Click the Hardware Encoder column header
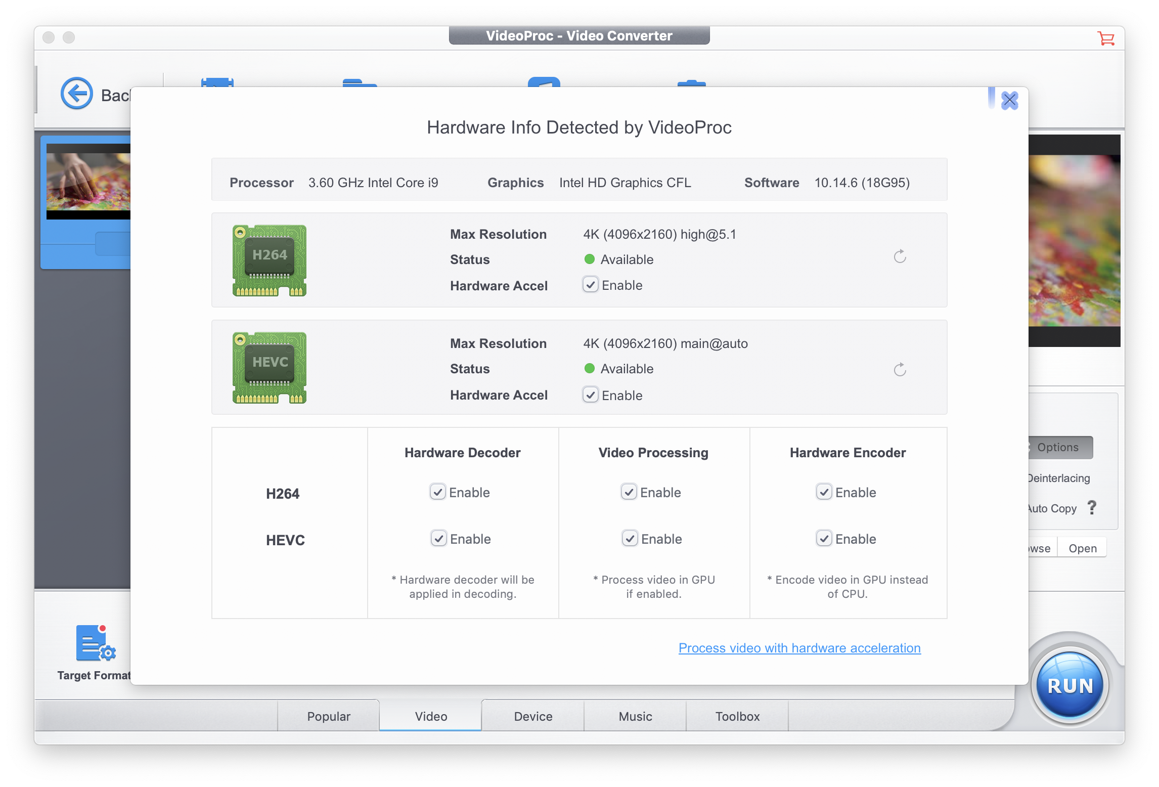Screen dimensions: 1159x787 pyautogui.click(x=848, y=453)
